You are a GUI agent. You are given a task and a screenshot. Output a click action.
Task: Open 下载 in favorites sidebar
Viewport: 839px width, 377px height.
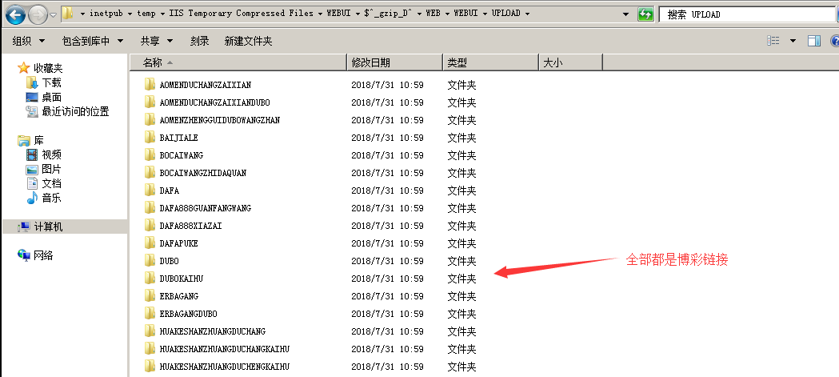coord(51,82)
